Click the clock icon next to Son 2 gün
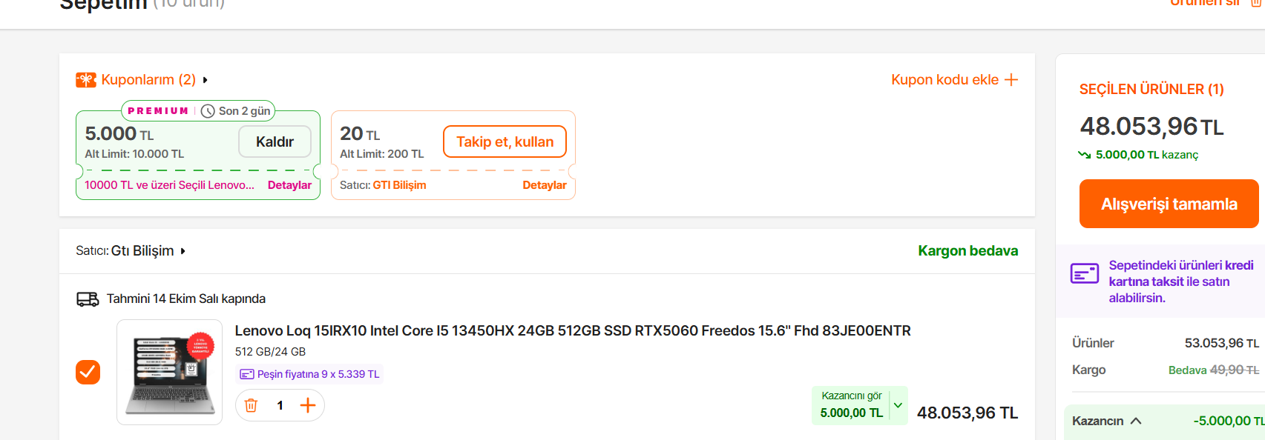 (x=208, y=111)
